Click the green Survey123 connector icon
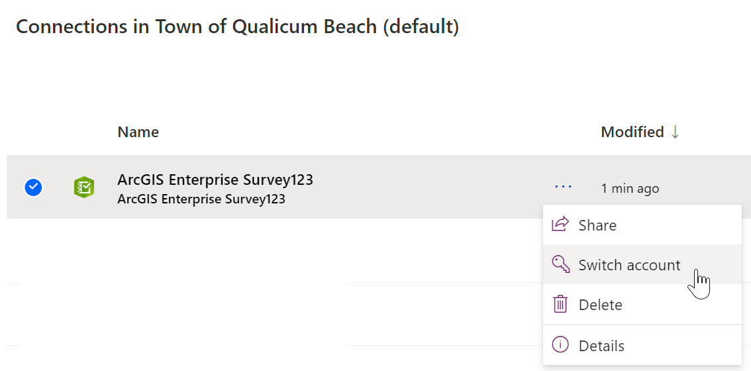Viewport: 751px width, 371px height. 84,188
